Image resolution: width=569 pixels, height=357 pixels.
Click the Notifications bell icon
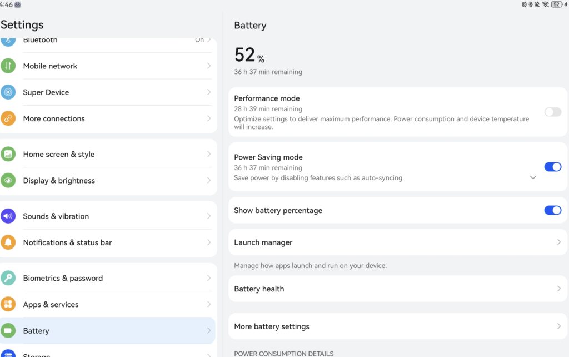[8, 242]
